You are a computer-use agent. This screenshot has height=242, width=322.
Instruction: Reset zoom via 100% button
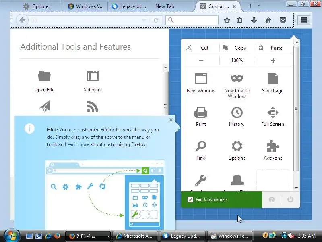click(x=237, y=60)
